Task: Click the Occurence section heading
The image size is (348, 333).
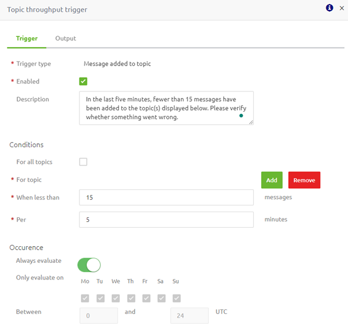Action: tap(26, 247)
